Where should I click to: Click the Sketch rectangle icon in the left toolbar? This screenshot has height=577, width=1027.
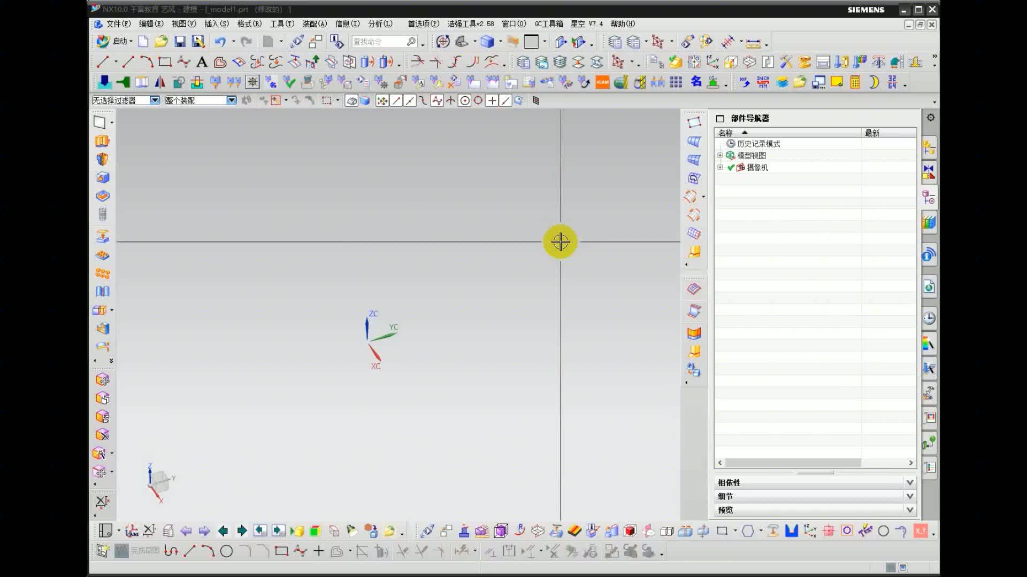tap(99, 122)
